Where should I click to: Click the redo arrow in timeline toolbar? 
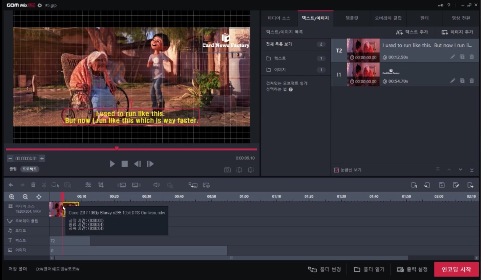(x=22, y=185)
